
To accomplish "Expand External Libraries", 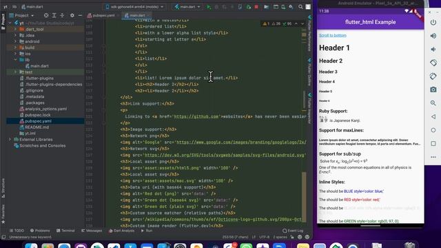I will [10, 139].
